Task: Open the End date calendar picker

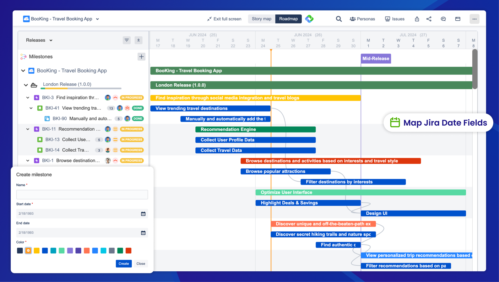Action: (143, 233)
